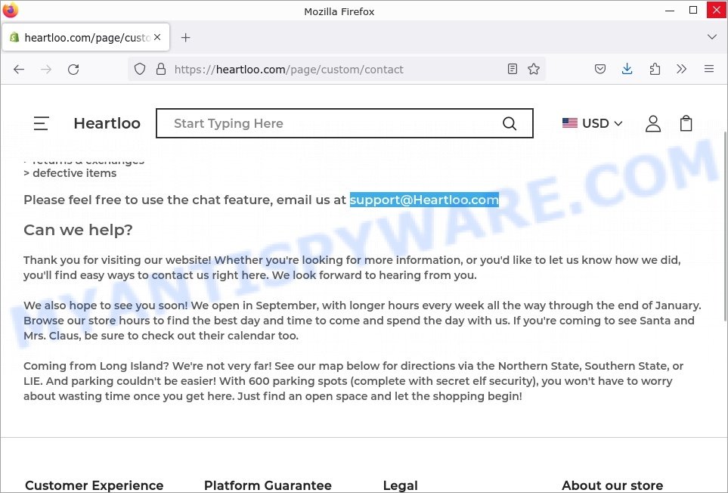Click the 'Can we help?' heading
Screen dimensions: 728x493
pos(78,230)
